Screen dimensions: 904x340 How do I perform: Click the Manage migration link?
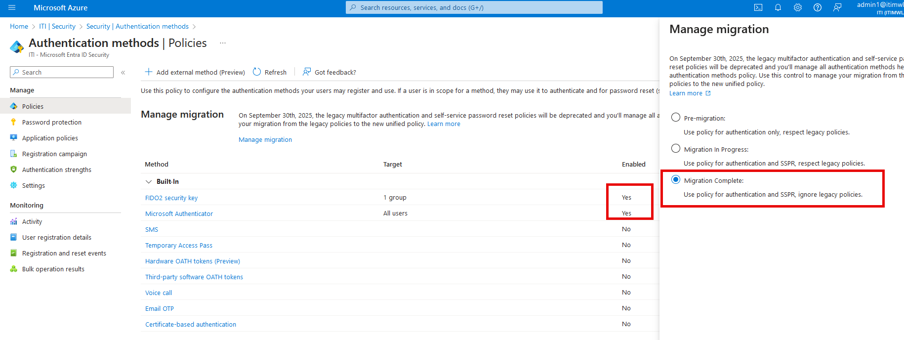pyautogui.click(x=265, y=140)
